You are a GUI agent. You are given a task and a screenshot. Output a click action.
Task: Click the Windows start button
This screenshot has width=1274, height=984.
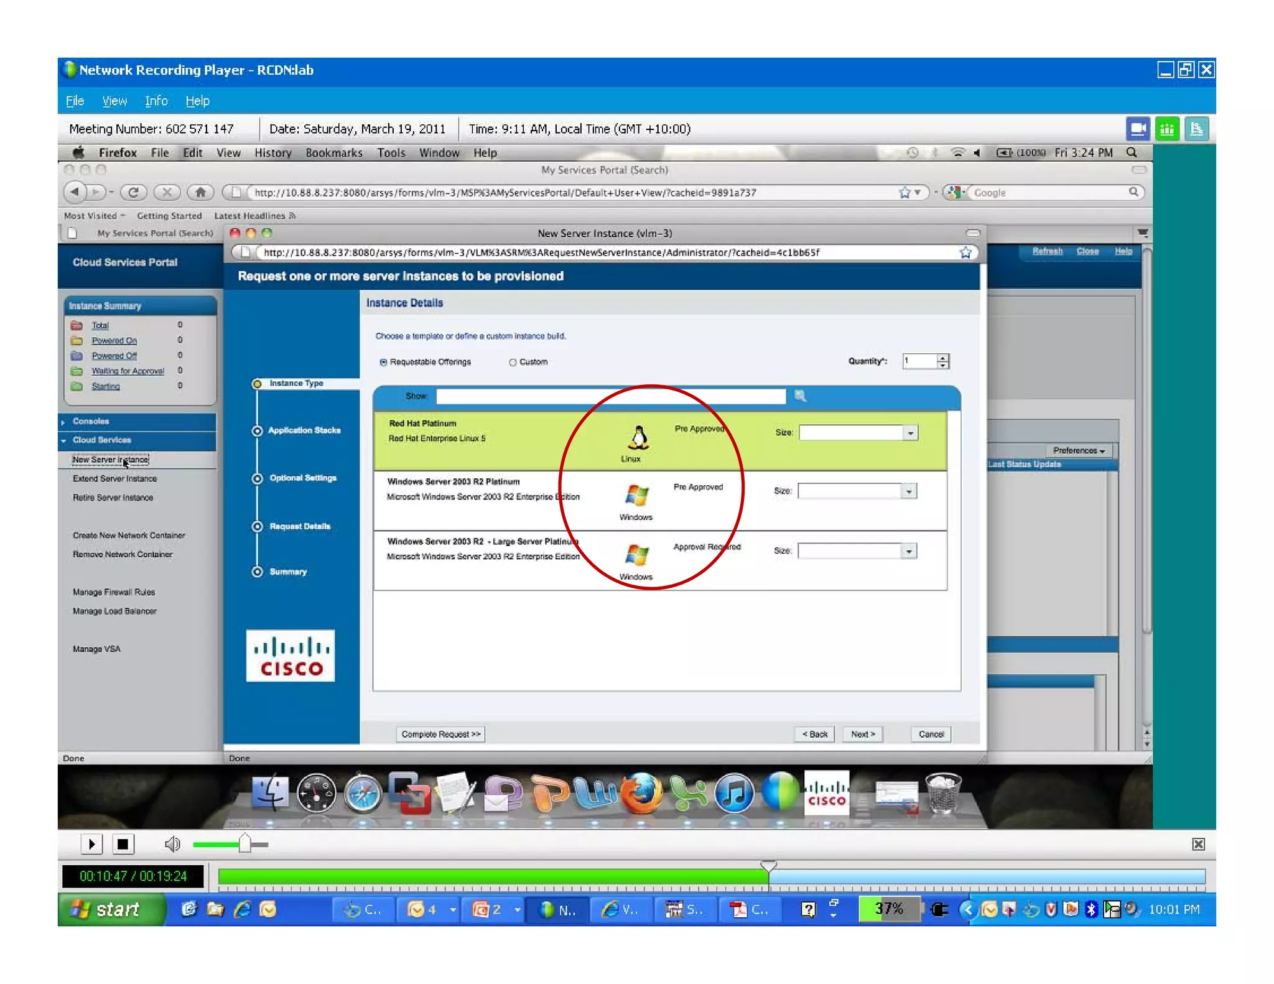pos(111,909)
